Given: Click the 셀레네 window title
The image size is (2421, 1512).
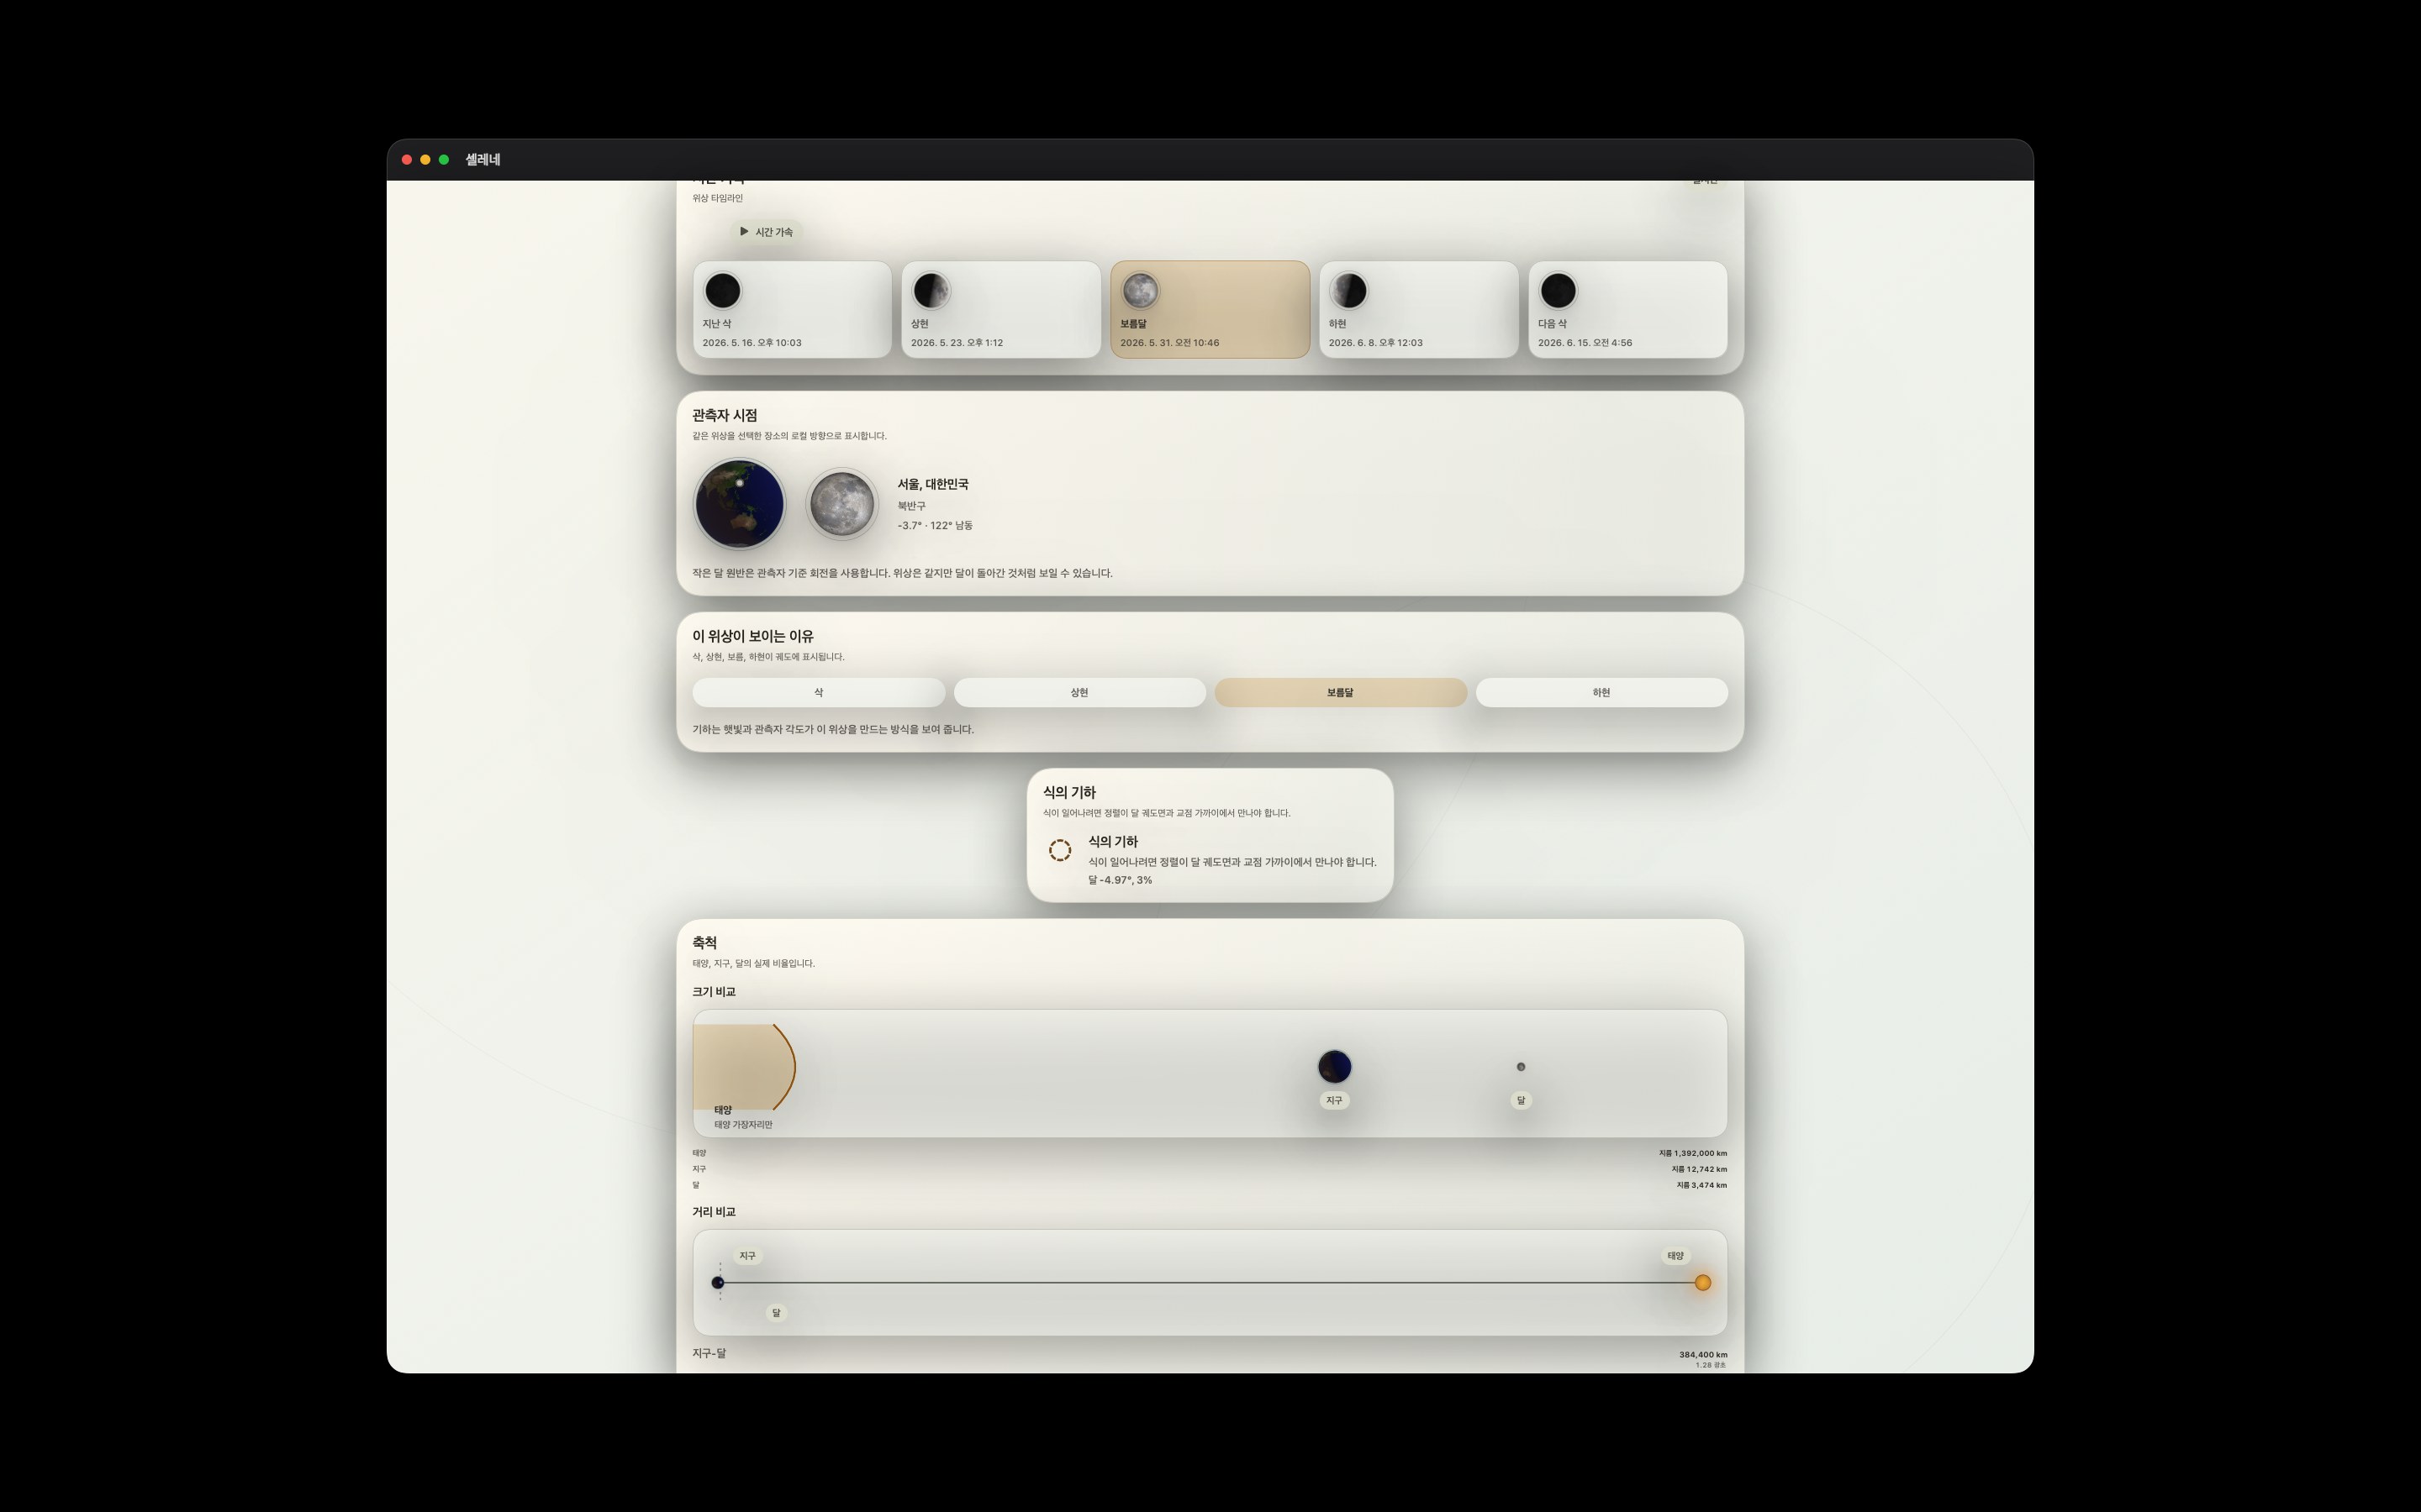Looking at the screenshot, I should (483, 160).
